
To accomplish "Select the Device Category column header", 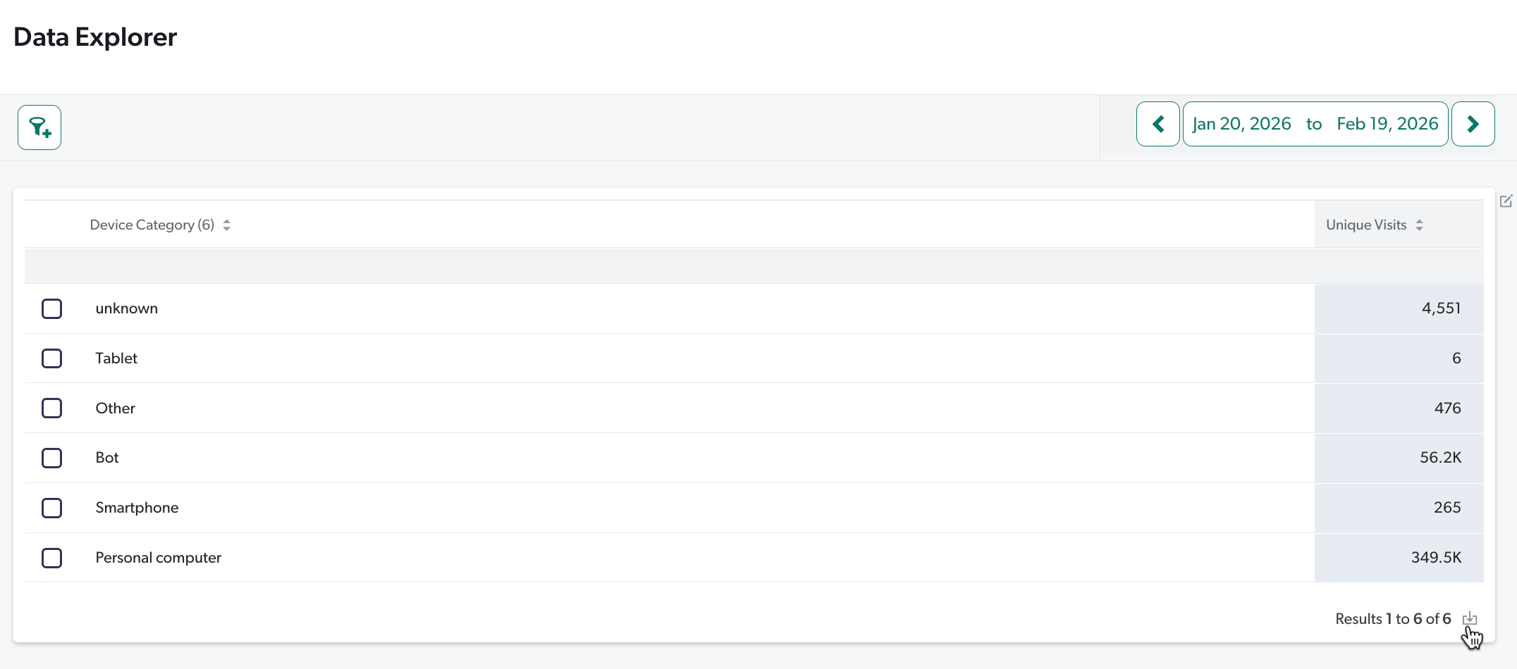I will point(152,224).
